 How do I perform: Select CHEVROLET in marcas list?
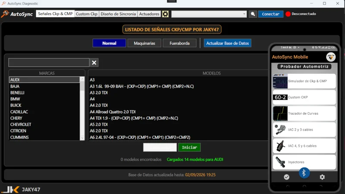[44, 125]
